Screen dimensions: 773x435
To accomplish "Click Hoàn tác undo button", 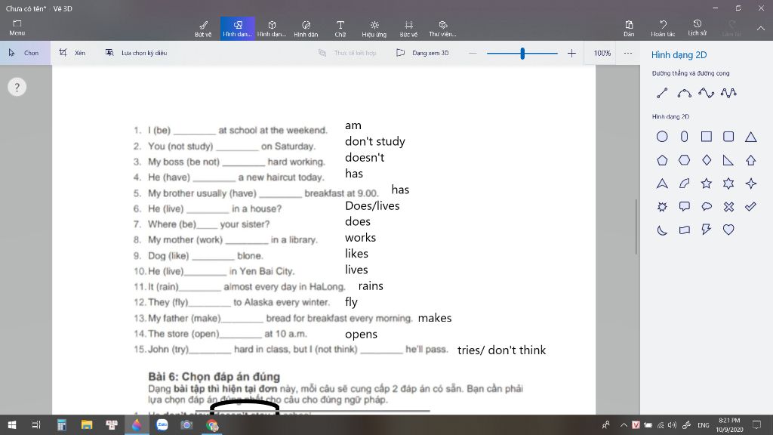I will point(663,29).
